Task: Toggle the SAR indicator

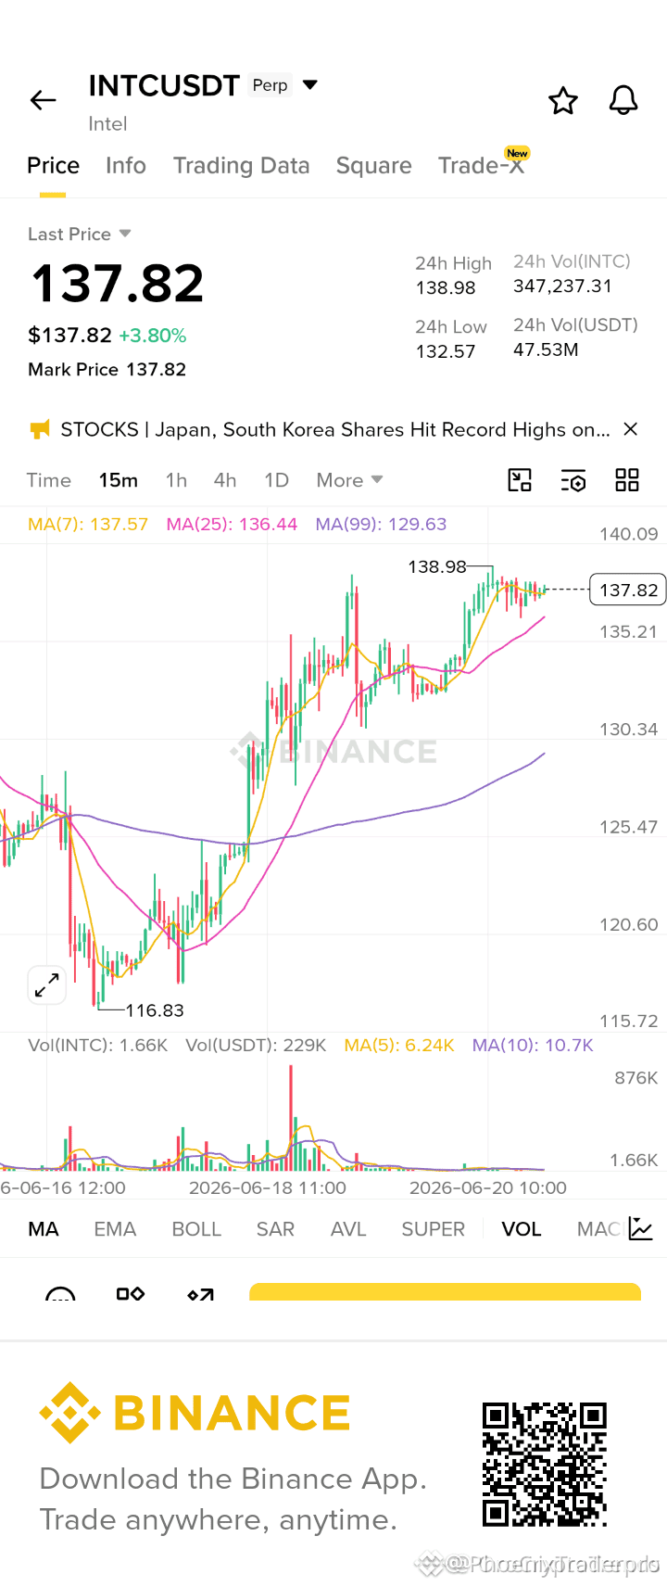Action: 275,1229
